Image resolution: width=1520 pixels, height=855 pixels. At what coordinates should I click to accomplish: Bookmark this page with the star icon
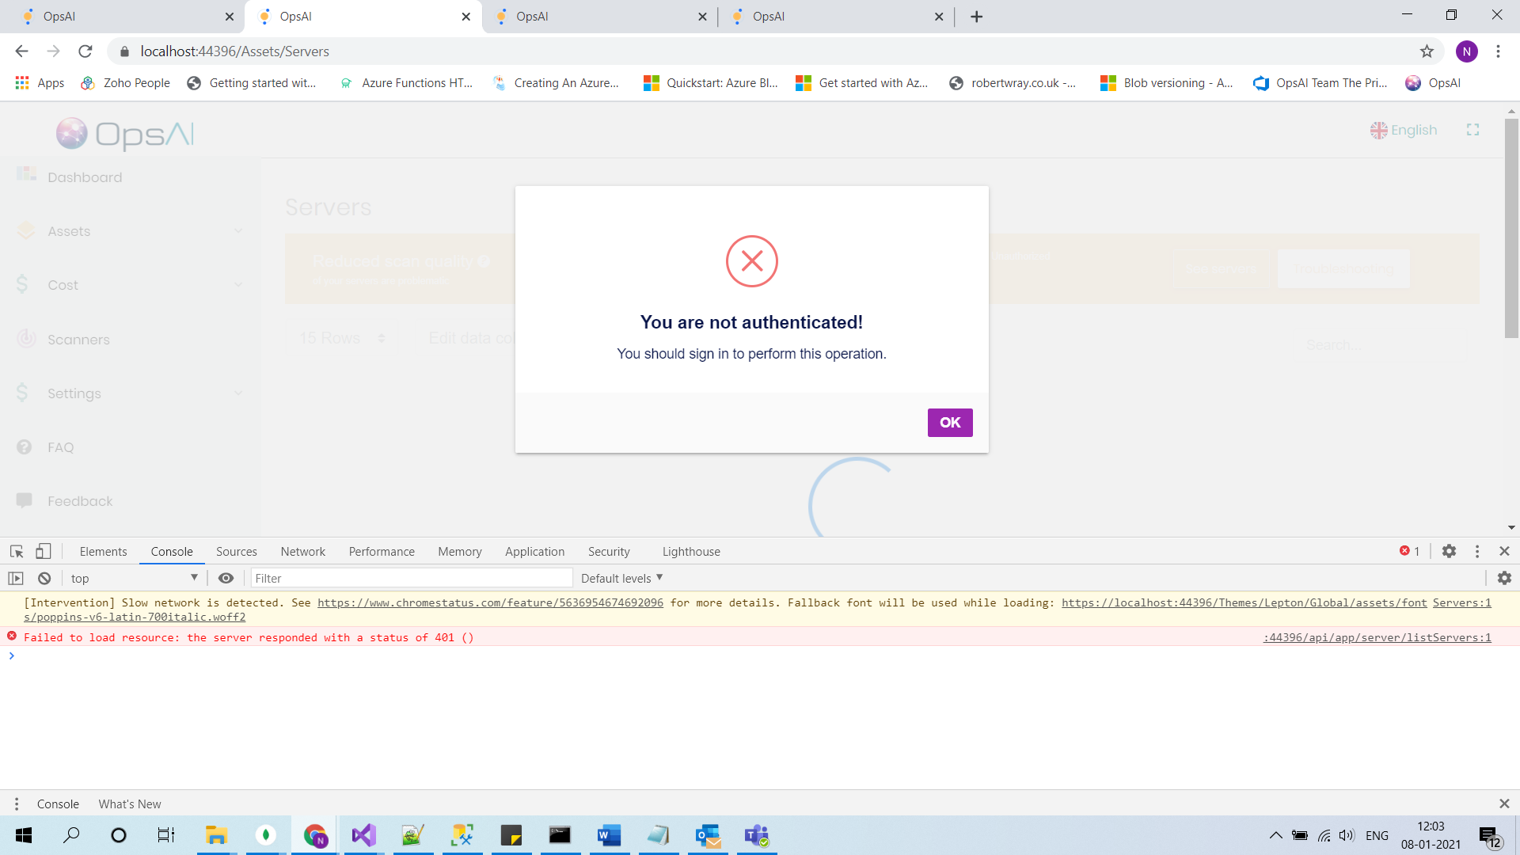tap(1427, 51)
